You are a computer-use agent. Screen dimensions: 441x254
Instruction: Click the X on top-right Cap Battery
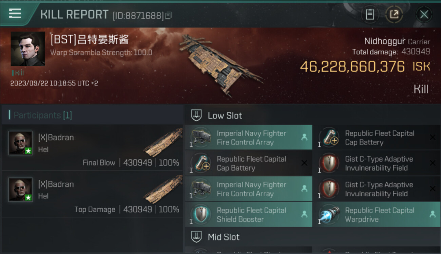[433, 137]
